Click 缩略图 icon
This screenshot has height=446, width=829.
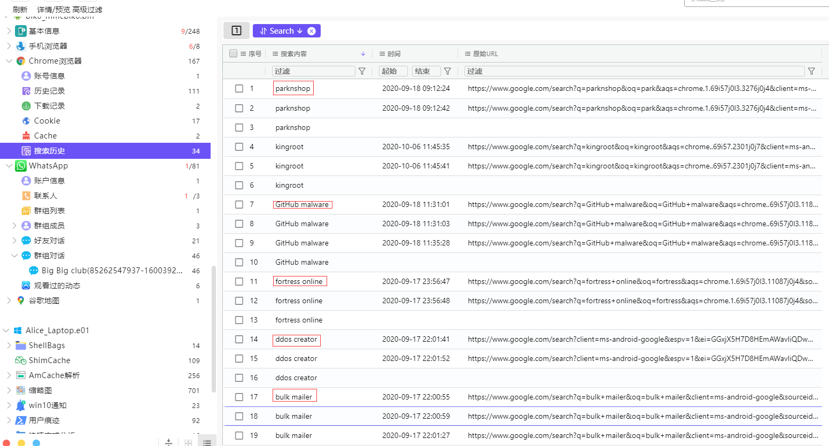click(21, 390)
